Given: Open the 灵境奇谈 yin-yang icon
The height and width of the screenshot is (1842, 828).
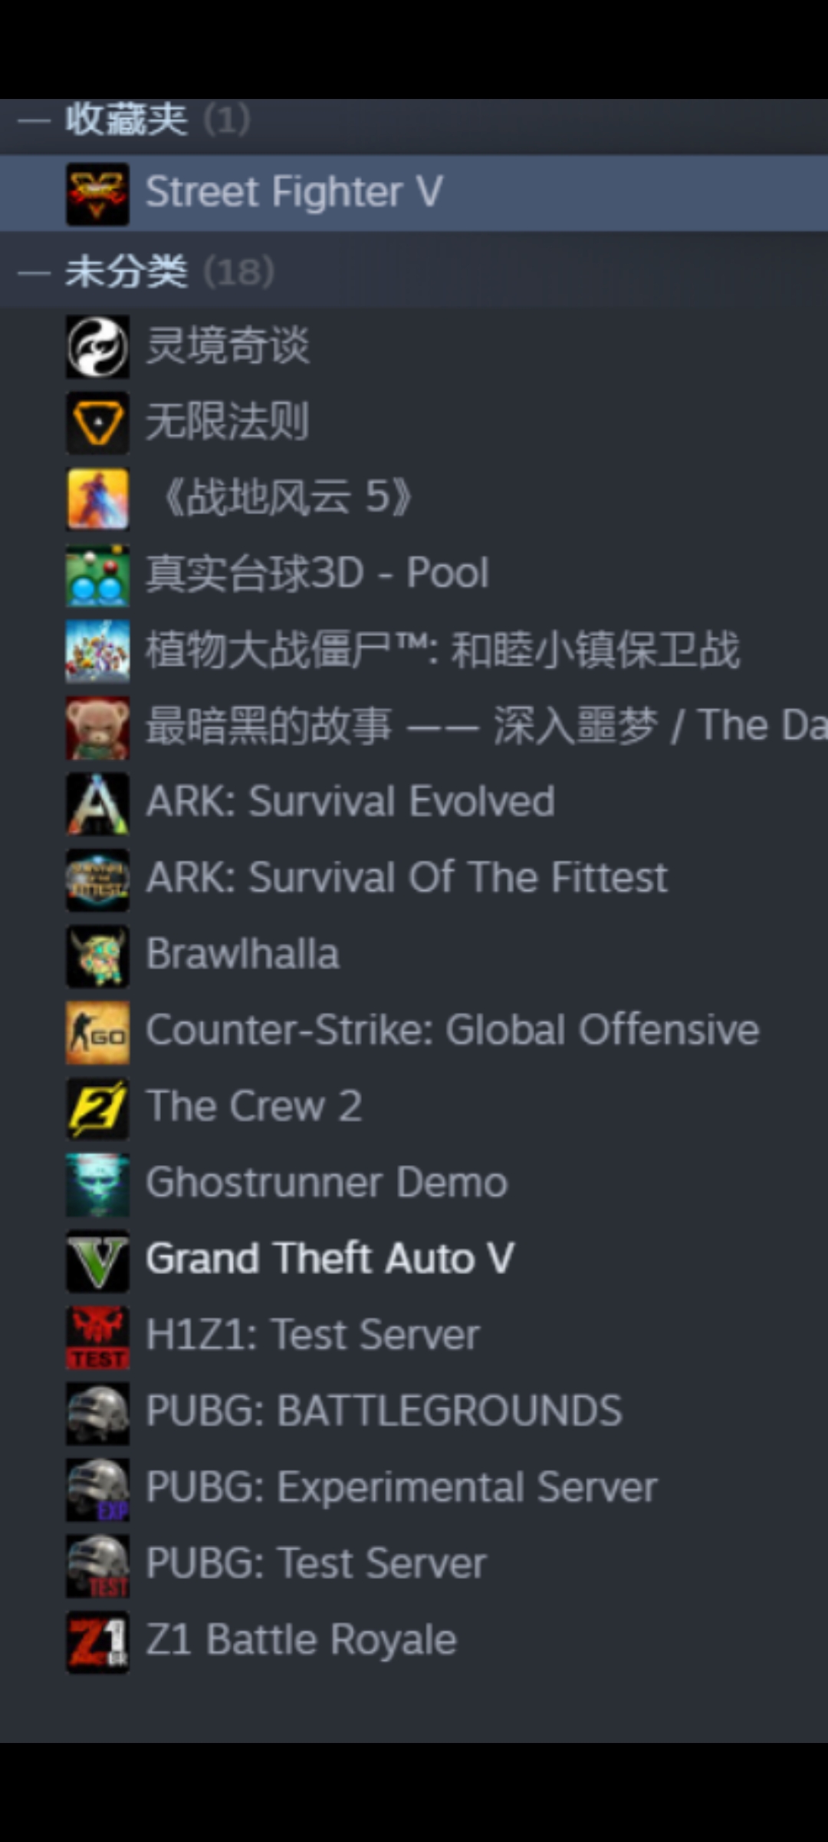Looking at the screenshot, I should (x=97, y=346).
